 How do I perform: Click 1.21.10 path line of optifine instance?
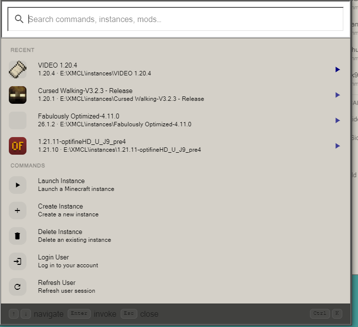[119, 150]
